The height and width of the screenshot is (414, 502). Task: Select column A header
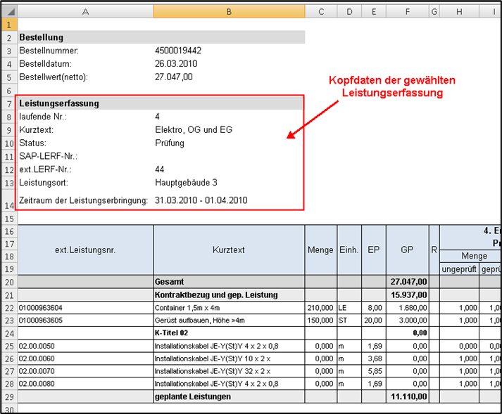pyautogui.click(x=85, y=13)
